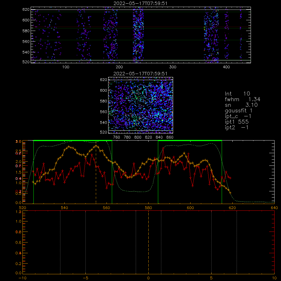The width and height of the screenshot is (281, 281).
Task: Click the white dotted line at 5 in bottom plot
Action: (212, 242)
